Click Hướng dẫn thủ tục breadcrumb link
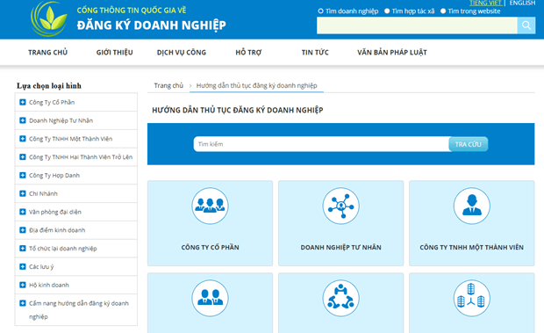This screenshot has width=544, height=333. pos(257,85)
